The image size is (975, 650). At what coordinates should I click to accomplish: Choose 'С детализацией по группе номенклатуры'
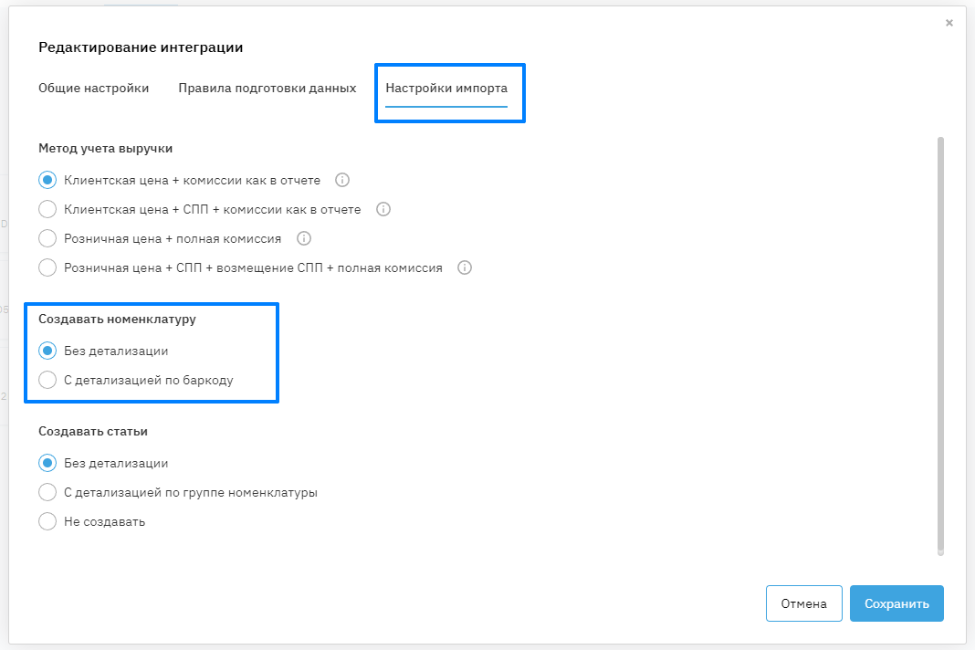pyautogui.click(x=48, y=492)
